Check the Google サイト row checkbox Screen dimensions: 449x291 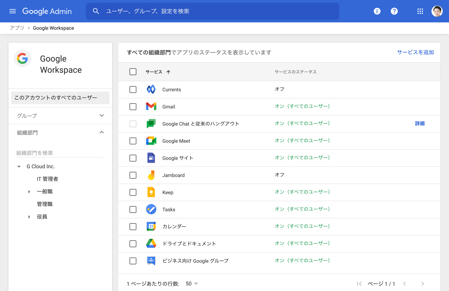[133, 158]
